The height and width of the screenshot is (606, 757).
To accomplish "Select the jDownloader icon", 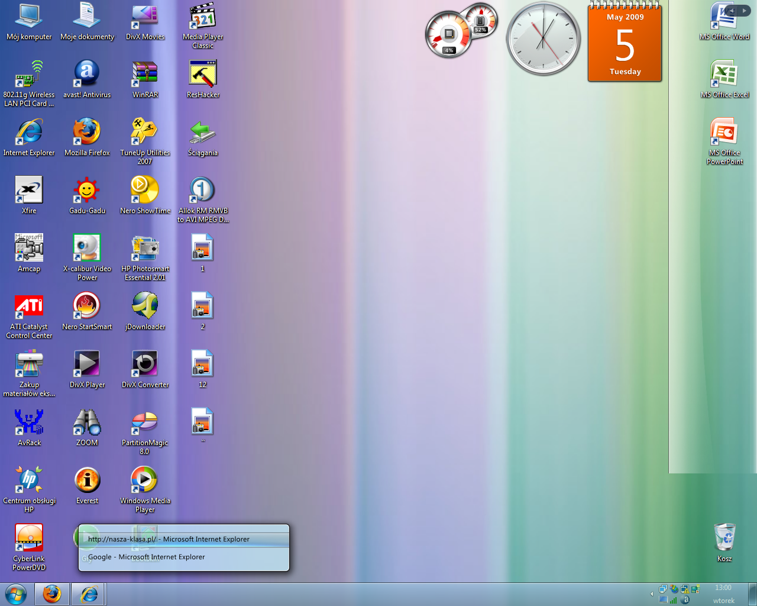I will coord(145,311).
